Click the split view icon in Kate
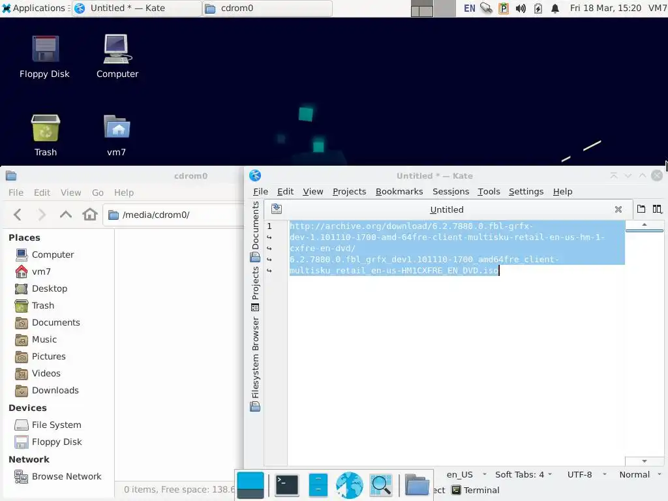The image size is (668, 501). pos(658,209)
